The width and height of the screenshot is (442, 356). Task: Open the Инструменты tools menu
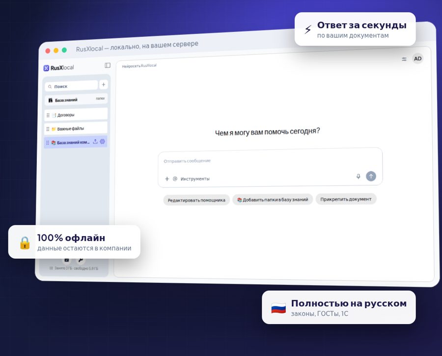pos(195,179)
